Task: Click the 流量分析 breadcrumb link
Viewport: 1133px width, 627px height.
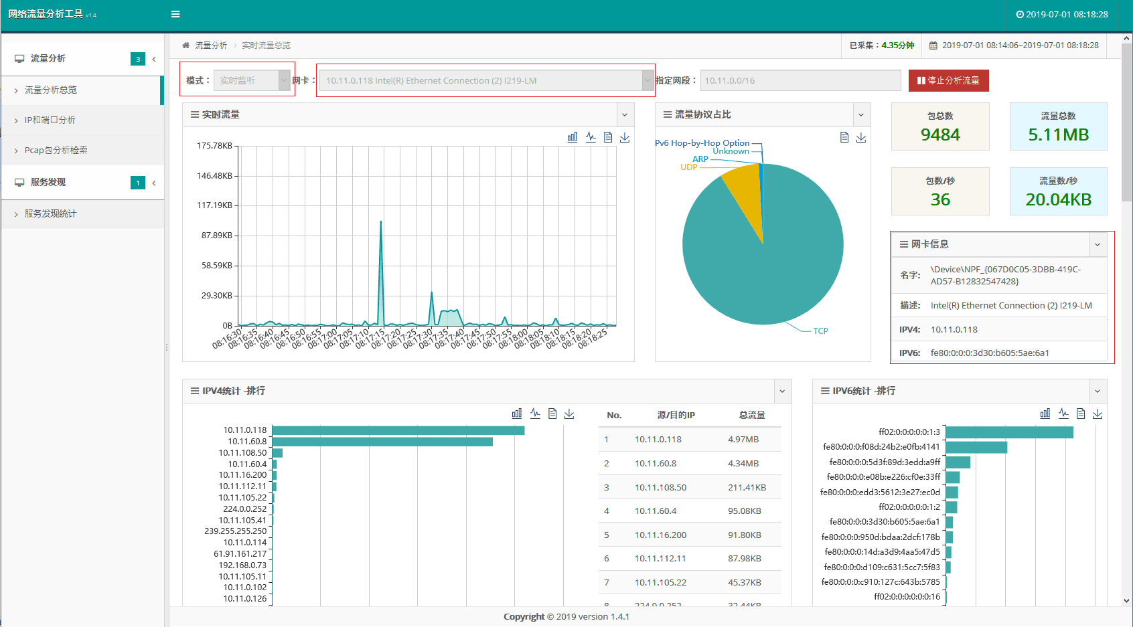Action: click(x=211, y=46)
